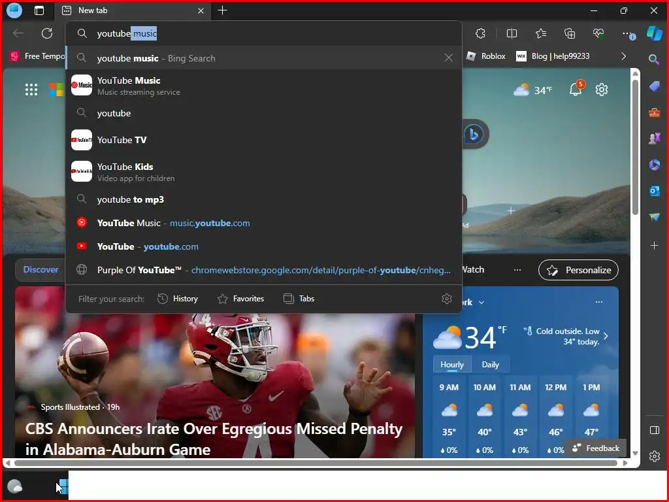This screenshot has width=669, height=502.
Task: Choose the YouTube TV suggestion
Action: click(264, 140)
